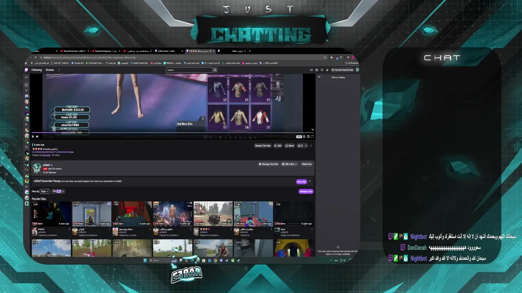Click Go Ad-Free for Free button
This screenshot has height=293, width=522.
(x=342, y=70)
